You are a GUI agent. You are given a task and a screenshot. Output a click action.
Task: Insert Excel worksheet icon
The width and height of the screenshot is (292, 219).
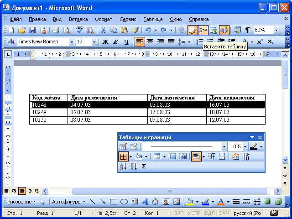pyautogui.click(x=214, y=30)
